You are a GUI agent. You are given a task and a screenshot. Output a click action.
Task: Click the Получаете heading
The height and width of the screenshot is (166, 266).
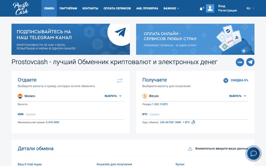(x=154, y=80)
